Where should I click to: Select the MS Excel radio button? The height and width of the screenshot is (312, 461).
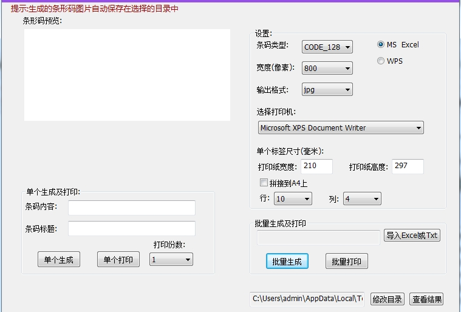pyautogui.click(x=381, y=44)
